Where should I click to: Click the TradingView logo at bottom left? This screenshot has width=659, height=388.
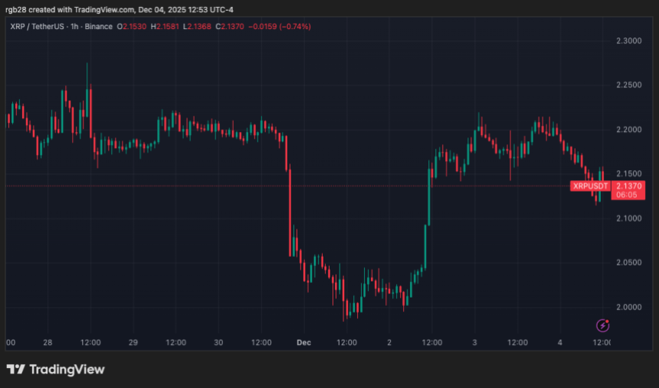point(55,370)
